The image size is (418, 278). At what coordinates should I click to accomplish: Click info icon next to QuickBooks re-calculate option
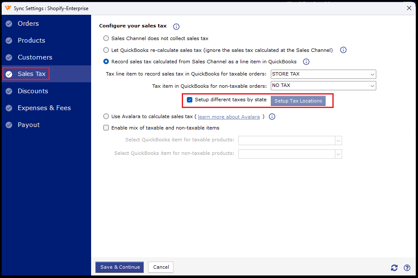point(343,50)
